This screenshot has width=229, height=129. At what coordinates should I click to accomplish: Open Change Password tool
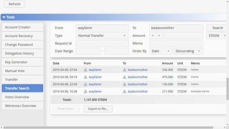click(23, 44)
